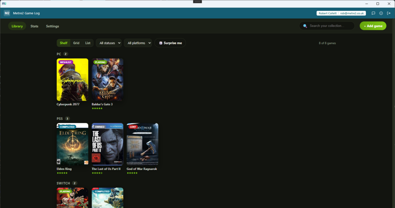The width and height of the screenshot is (395, 208).
Task: Open the Switch game cover tagged Completed
Action: click(108, 198)
